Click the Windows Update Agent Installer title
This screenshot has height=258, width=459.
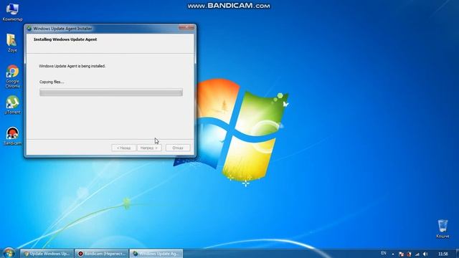62,29
